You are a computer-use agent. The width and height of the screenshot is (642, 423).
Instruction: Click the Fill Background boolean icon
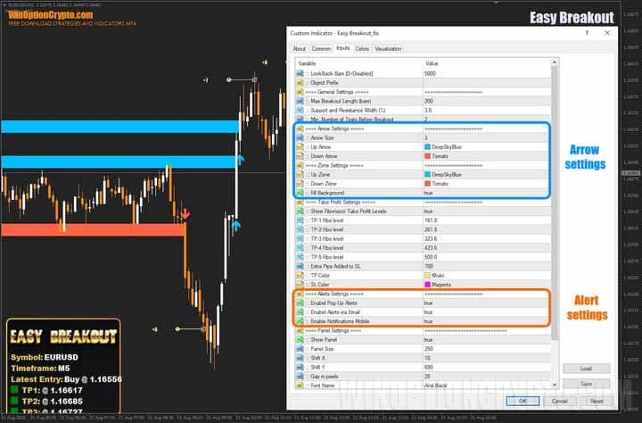tap(300, 192)
